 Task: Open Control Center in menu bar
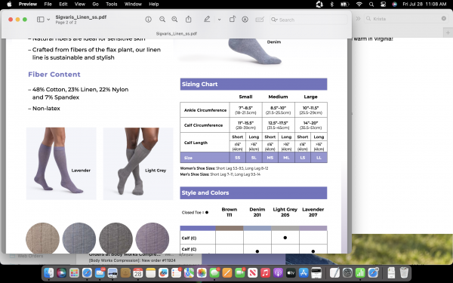[383, 4]
